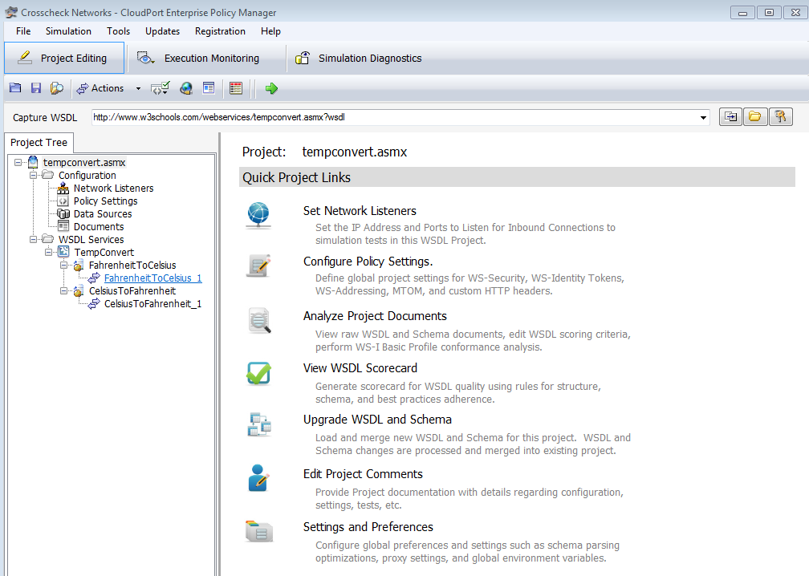809x576 pixels.
Task: Select the Documents tree icon
Action: (x=63, y=226)
